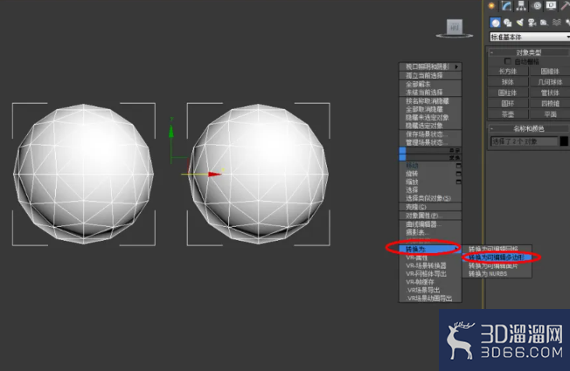Select 管理场景状态 in the menu
Screen dimensions: 570x371
pos(430,142)
